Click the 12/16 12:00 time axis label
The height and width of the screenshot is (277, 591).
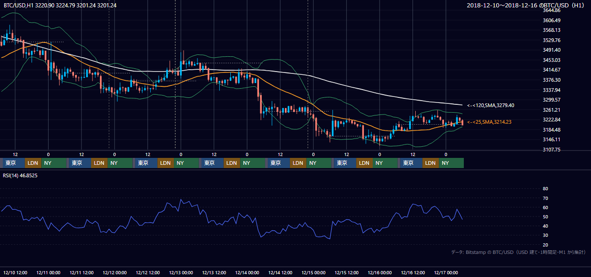click(412, 273)
